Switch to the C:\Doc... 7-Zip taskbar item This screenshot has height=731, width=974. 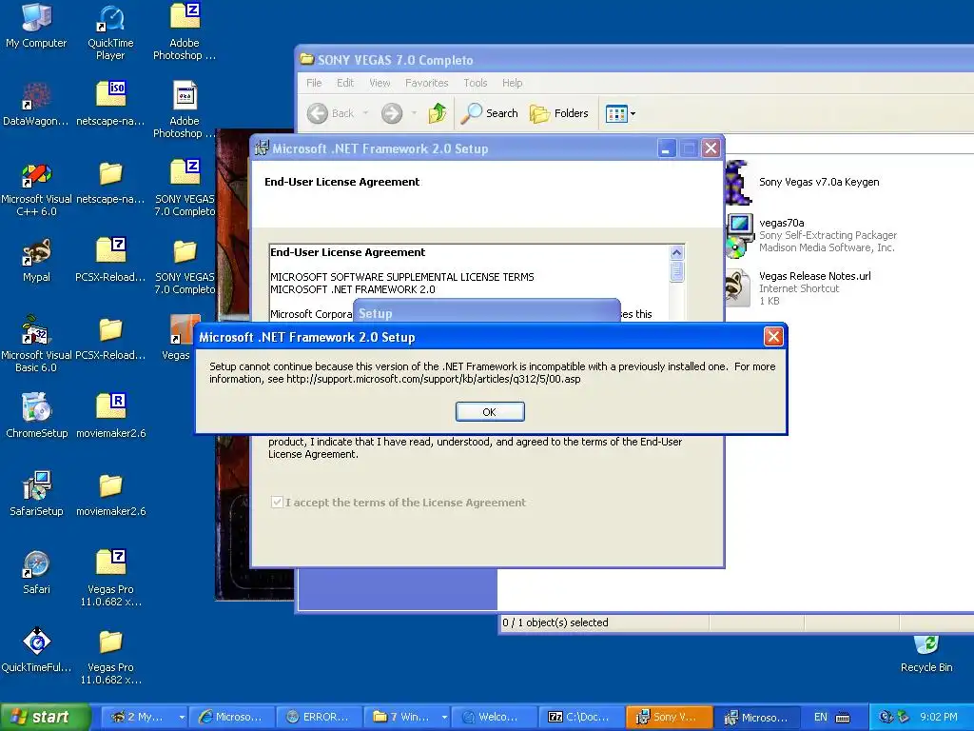581,717
